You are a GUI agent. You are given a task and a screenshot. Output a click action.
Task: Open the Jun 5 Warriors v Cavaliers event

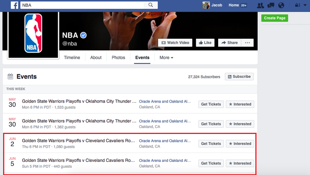coord(78,160)
